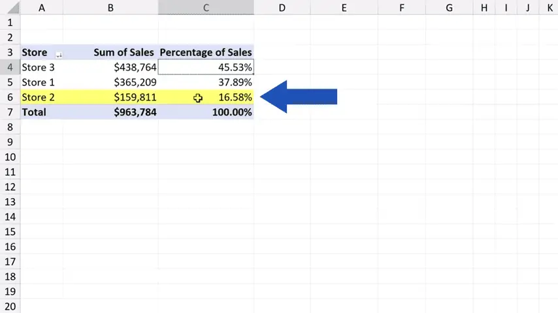Select column A header
The width and height of the screenshot is (558, 313).
click(x=41, y=8)
